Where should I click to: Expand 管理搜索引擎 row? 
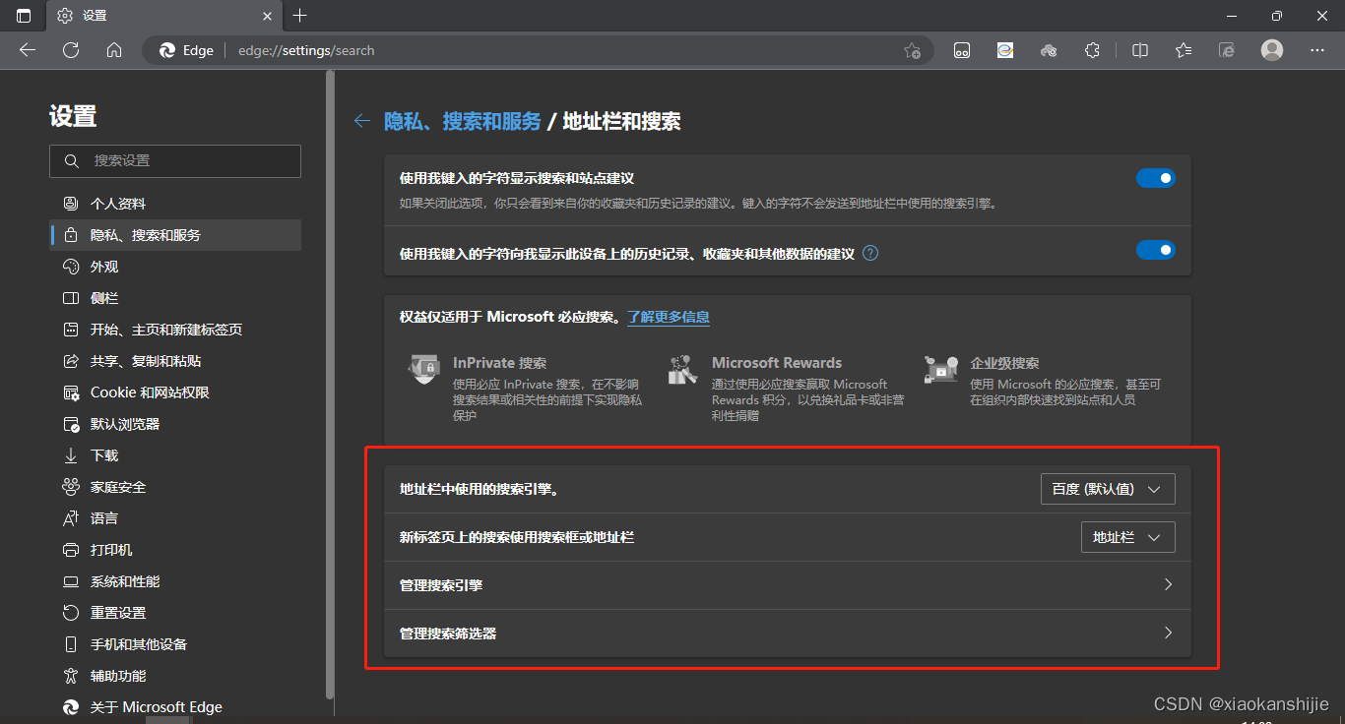pyautogui.click(x=788, y=585)
